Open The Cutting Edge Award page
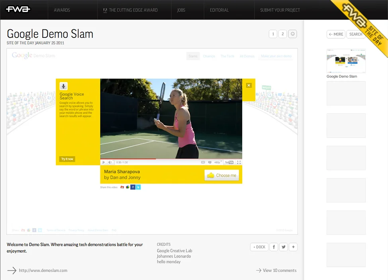388x280 pixels. [130, 10]
